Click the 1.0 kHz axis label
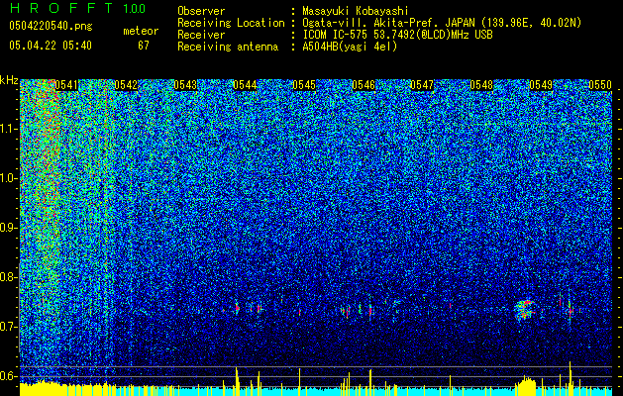 [x=9, y=178]
